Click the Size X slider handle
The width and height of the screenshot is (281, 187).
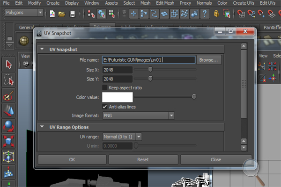[x=150, y=70]
